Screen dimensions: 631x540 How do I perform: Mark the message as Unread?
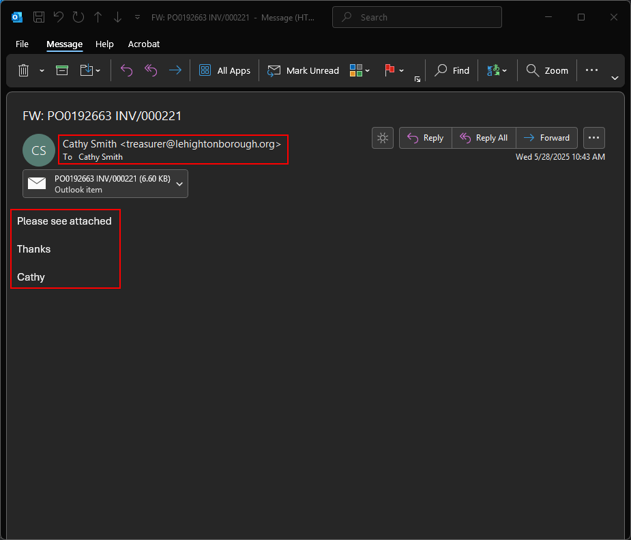point(304,70)
